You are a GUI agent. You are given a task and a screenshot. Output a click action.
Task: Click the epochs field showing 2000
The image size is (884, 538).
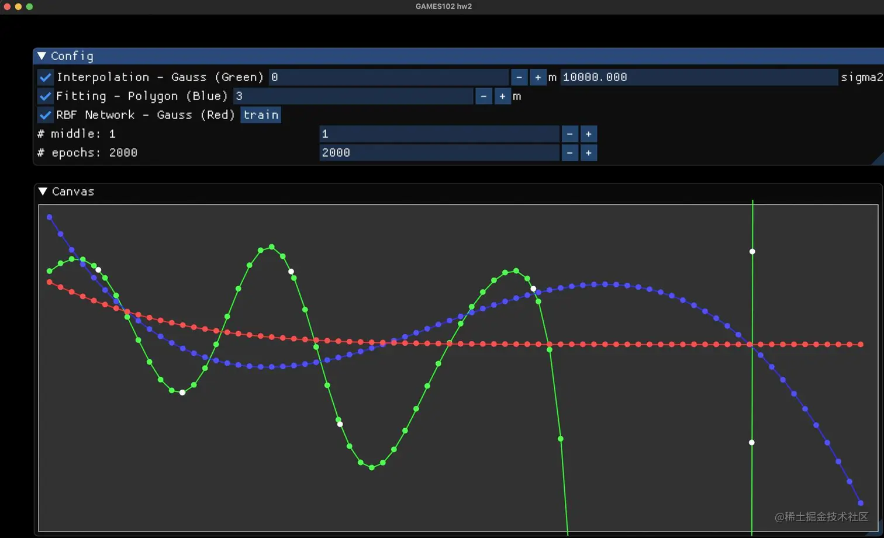(x=439, y=153)
